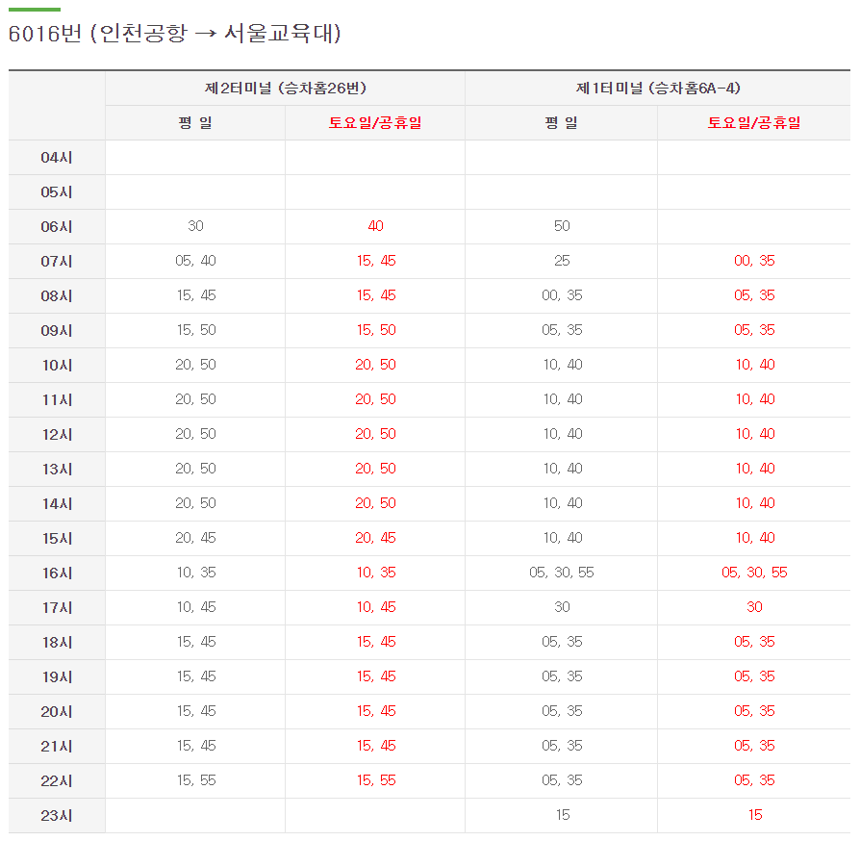The width and height of the screenshot is (860, 841).
Task: Click gray 05, 30, 55 in 16시 row
Action: [x=562, y=573]
